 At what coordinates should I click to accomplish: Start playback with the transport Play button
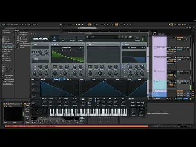[x=76, y=24]
